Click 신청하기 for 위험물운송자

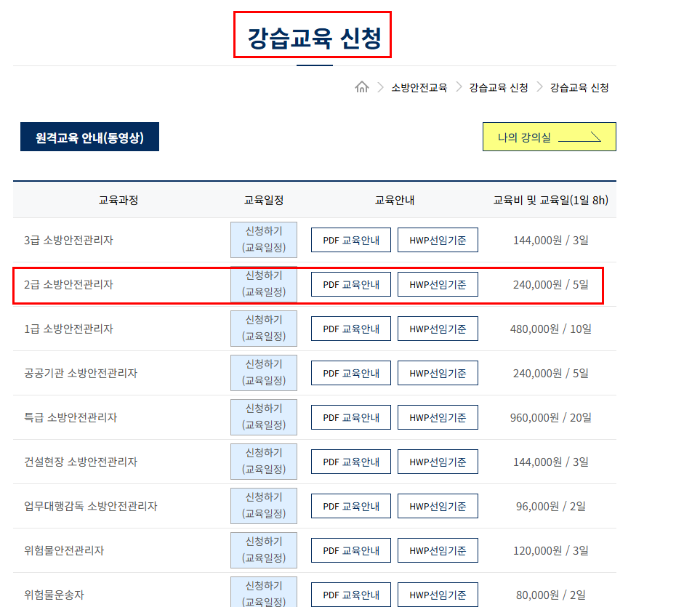[x=264, y=592]
